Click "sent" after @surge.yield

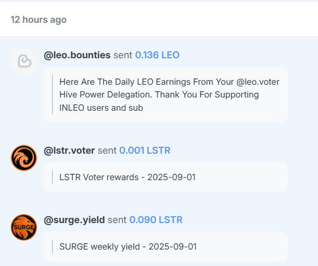tap(117, 219)
